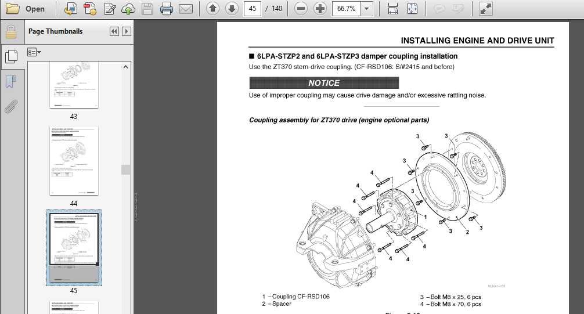
Task: Click the page number input field
Action: click(x=253, y=9)
